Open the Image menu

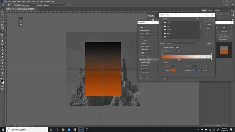[x=14, y=1]
